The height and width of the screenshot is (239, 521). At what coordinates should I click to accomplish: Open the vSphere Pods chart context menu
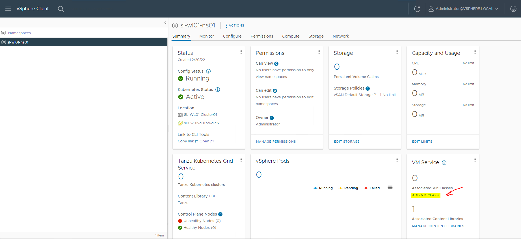pyautogui.click(x=390, y=188)
